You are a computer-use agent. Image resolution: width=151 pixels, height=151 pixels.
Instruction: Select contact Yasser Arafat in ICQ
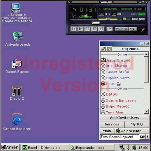(x=117, y=72)
